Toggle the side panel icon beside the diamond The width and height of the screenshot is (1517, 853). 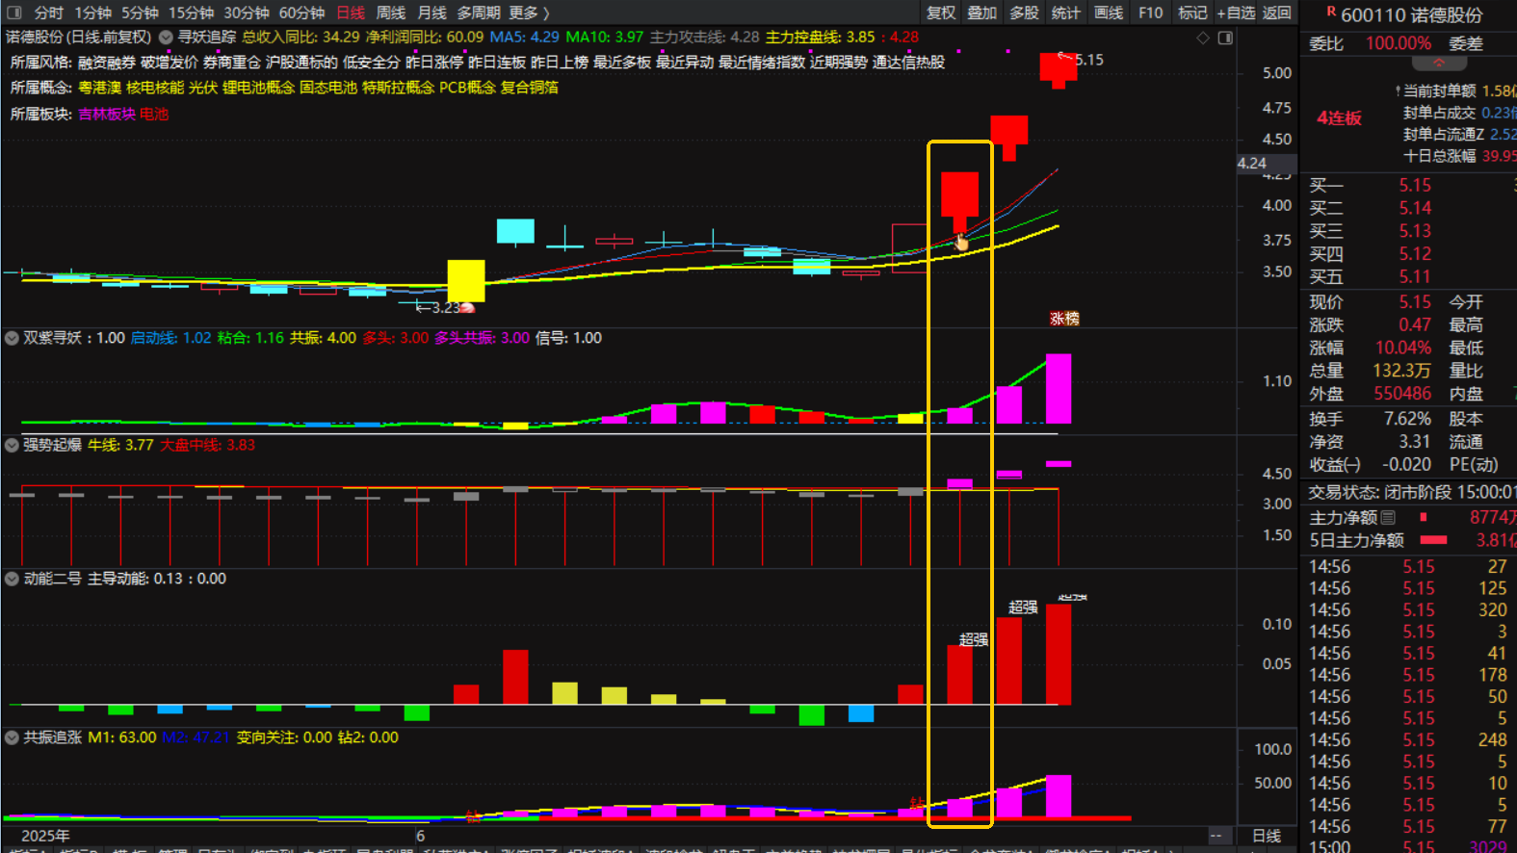tap(1225, 38)
